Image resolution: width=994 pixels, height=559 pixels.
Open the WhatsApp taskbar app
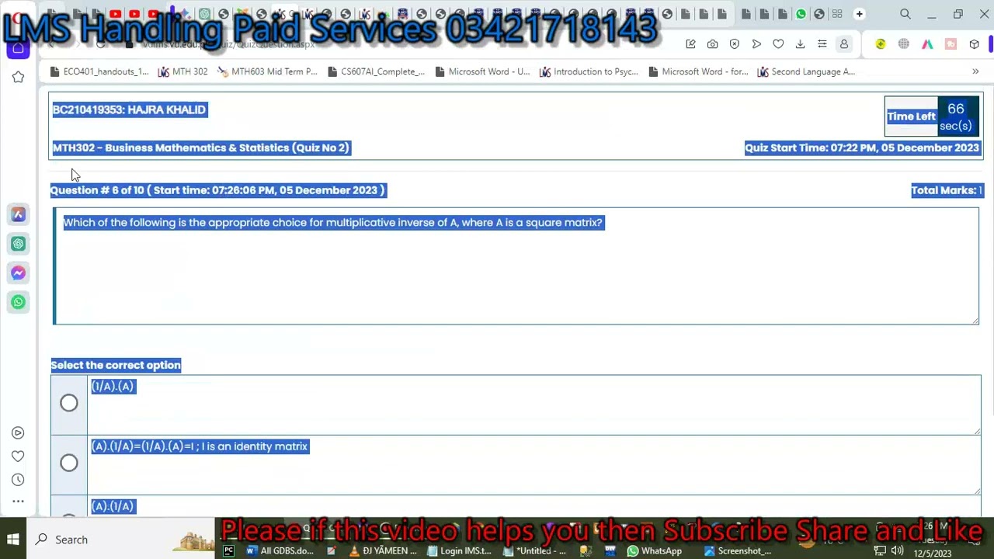[655, 551]
